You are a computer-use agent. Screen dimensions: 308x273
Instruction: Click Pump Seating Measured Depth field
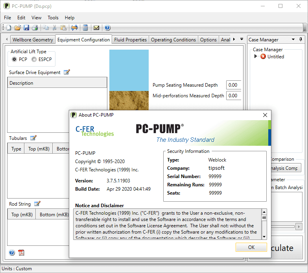tap(234, 85)
